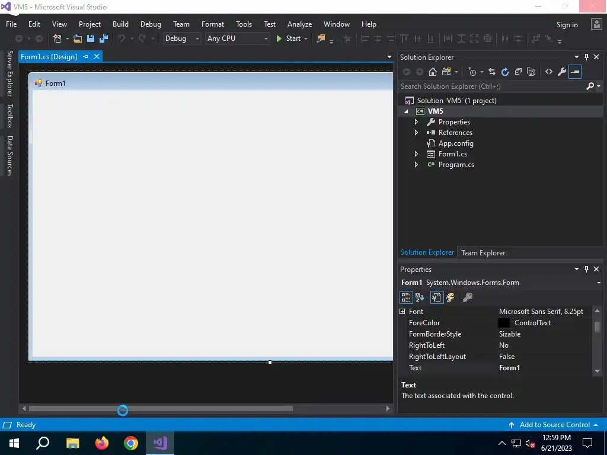Open the Start button dropdown arrow

pyautogui.click(x=306, y=39)
